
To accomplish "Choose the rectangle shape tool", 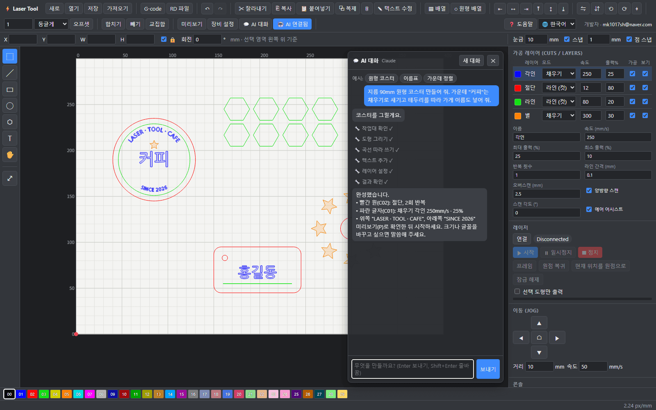I will click(x=10, y=89).
